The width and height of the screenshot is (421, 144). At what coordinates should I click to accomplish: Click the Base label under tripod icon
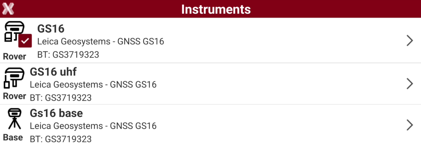point(13,138)
